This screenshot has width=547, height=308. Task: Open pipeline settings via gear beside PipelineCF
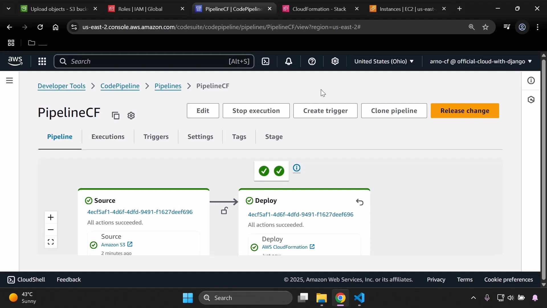point(131,116)
